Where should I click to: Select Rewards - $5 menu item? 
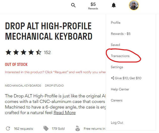(x=121, y=34)
